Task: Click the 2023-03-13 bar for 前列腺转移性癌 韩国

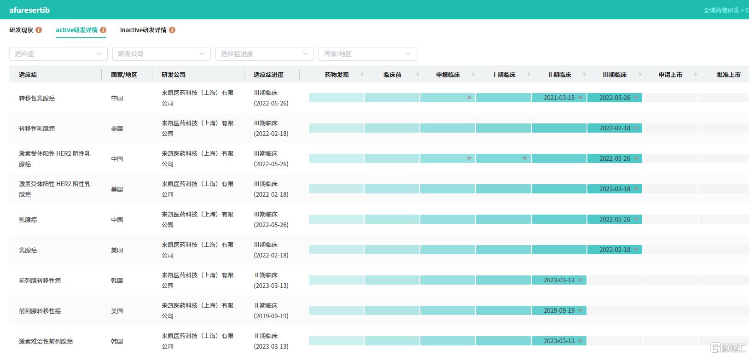Action: point(558,280)
